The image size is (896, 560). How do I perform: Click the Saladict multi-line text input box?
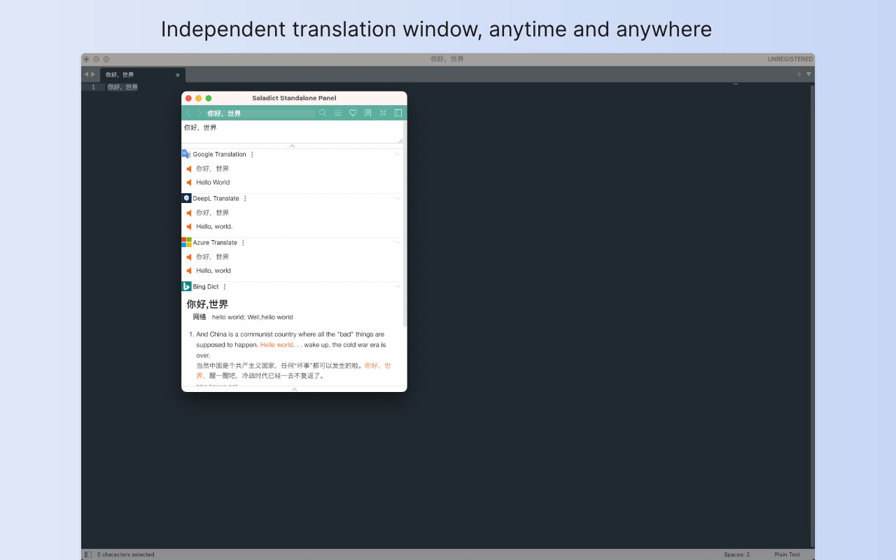point(292,132)
